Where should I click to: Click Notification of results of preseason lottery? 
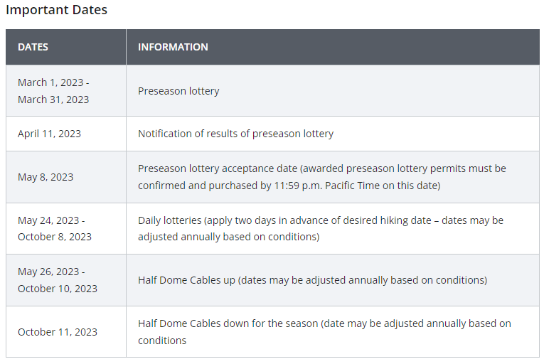click(235, 134)
